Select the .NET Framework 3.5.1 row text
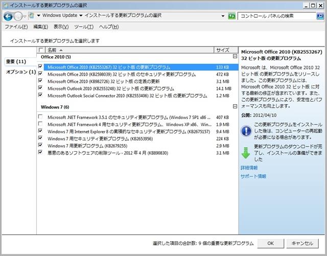This screenshot has height=256, width=327. [x=129, y=118]
